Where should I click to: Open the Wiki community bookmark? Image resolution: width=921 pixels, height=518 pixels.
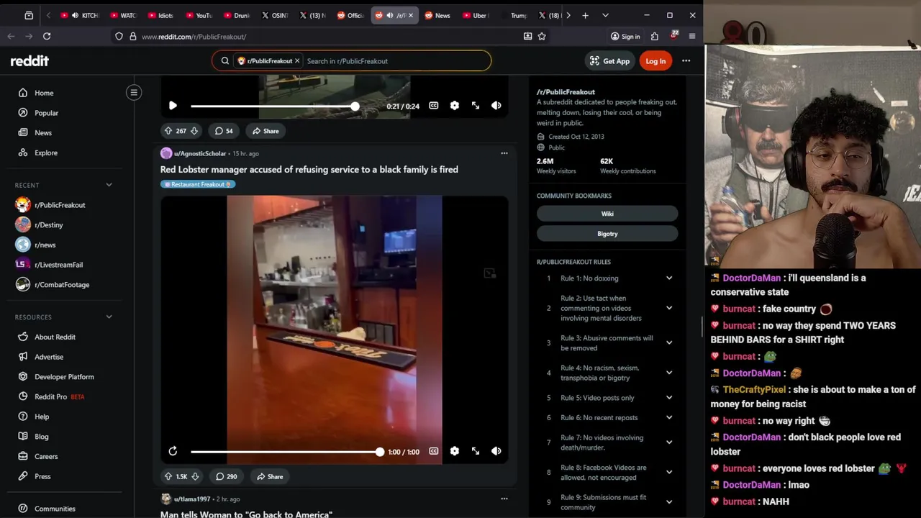click(x=607, y=214)
